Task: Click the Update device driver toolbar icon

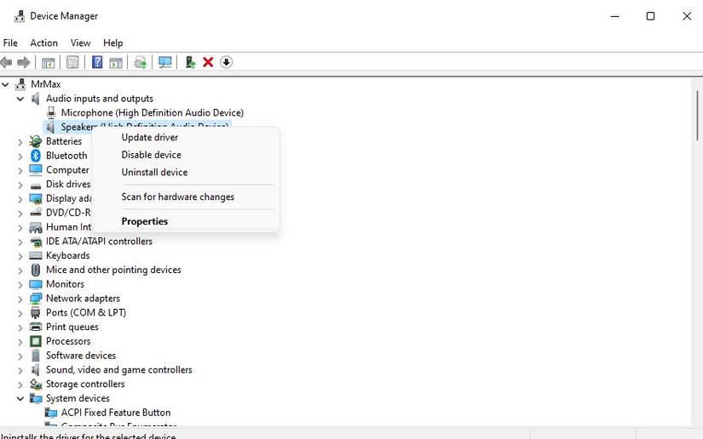Action: tap(190, 62)
